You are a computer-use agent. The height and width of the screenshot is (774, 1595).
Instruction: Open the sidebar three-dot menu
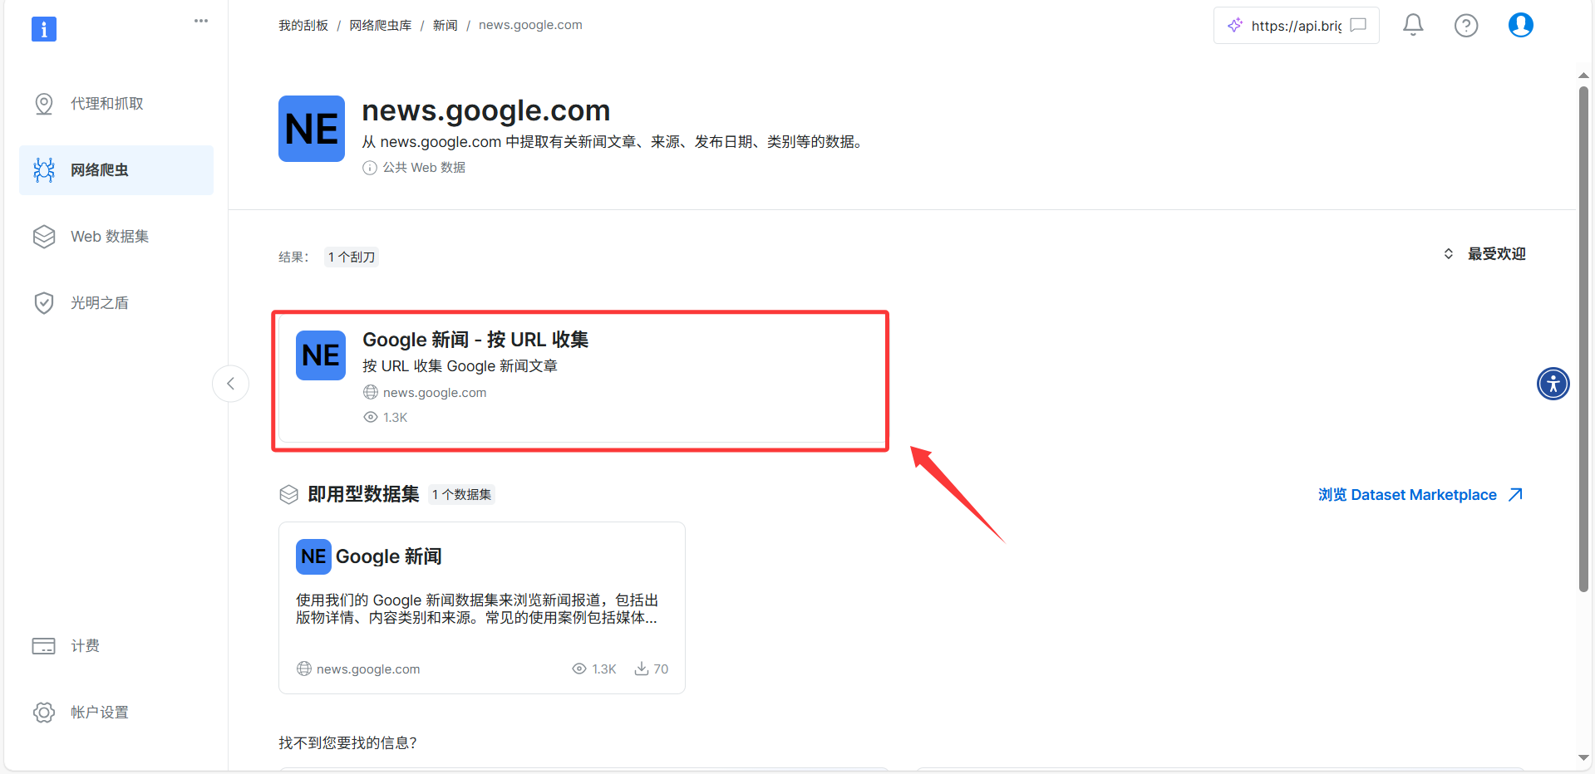(201, 21)
